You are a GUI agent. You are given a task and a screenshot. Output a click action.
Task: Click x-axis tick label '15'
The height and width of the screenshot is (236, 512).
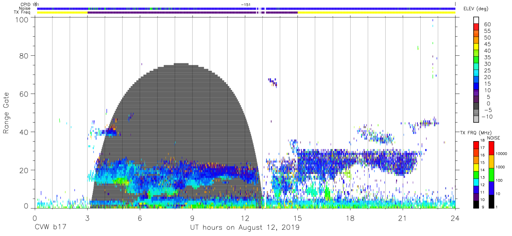click(298, 218)
